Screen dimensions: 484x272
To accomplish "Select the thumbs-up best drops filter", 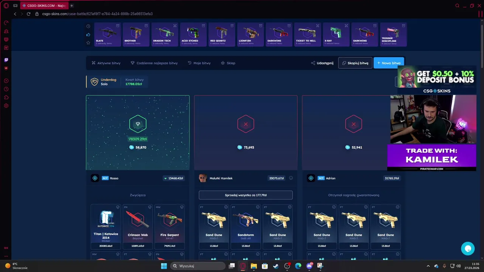I will coord(88,35).
